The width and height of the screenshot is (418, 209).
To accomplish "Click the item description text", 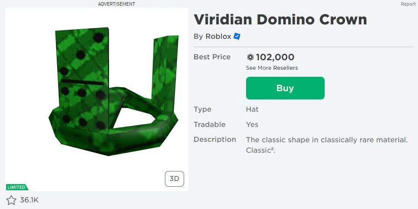I will pos(326,145).
